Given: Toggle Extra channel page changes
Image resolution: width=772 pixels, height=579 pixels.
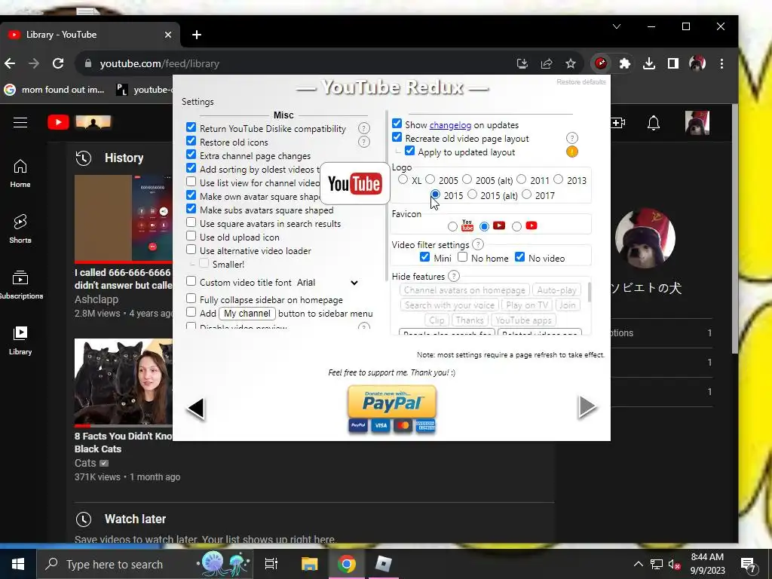Looking at the screenshot, I should (x=191, y=155).
